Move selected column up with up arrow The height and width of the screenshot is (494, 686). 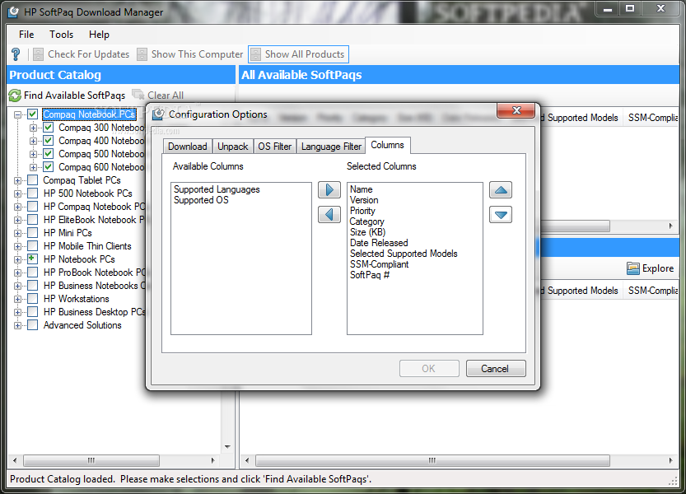click(x=501, y=190)
